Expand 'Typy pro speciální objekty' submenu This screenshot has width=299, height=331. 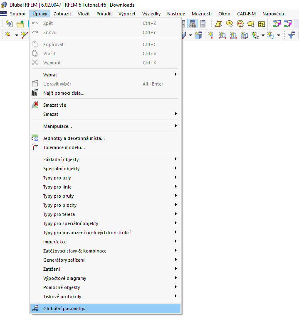[x=105, y=223]
